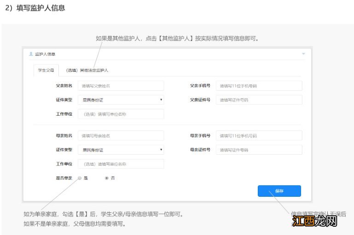Focus the 父亲手机号 input field

(259, 86)
